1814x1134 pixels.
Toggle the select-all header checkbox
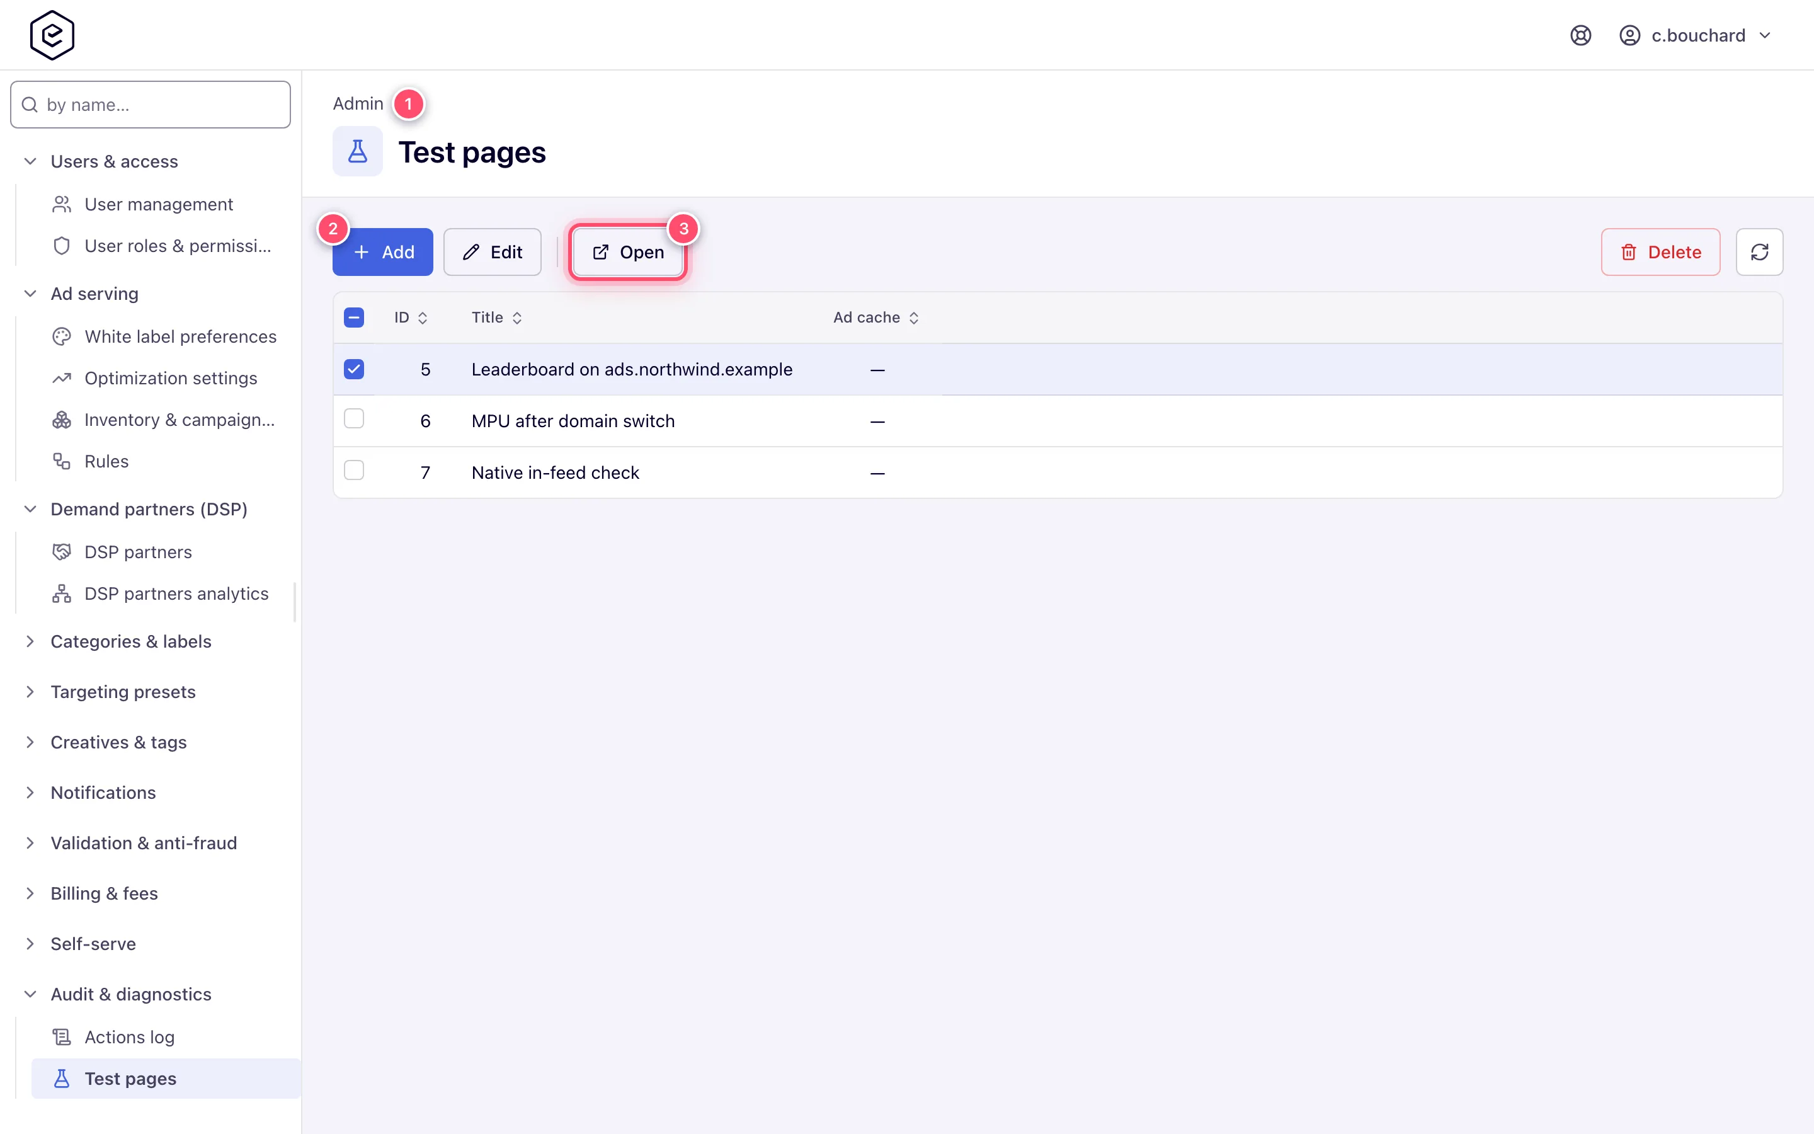click(x=354, y=318)
